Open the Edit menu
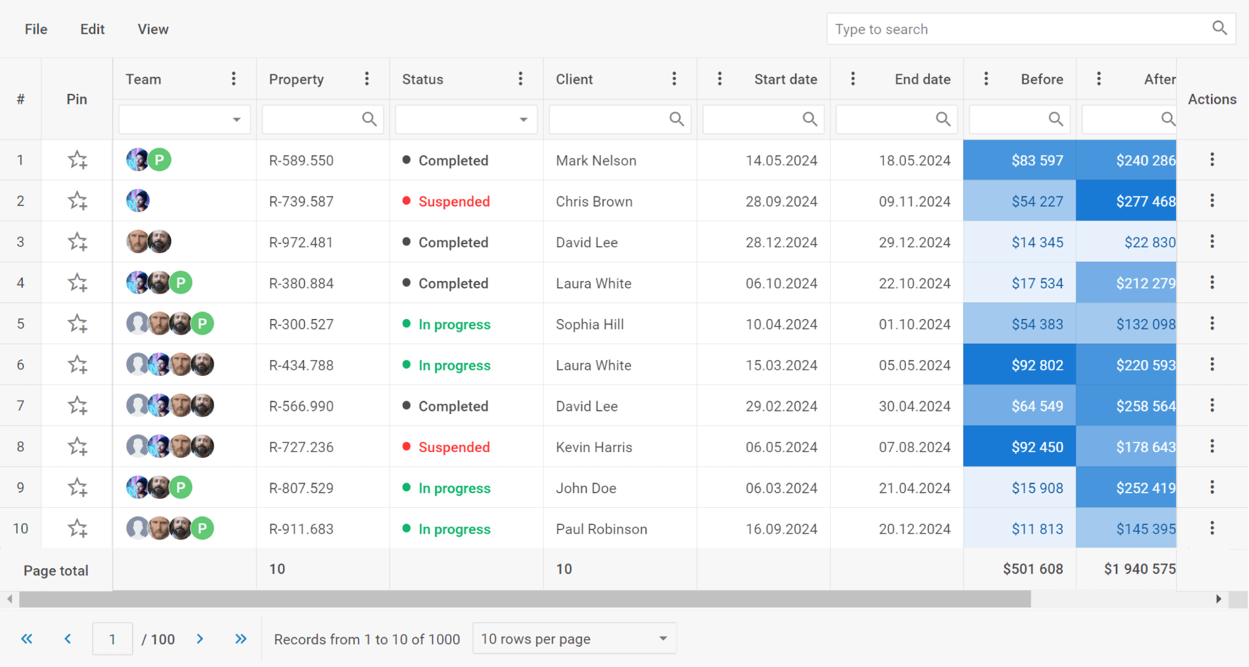 (x=92, y=29)
